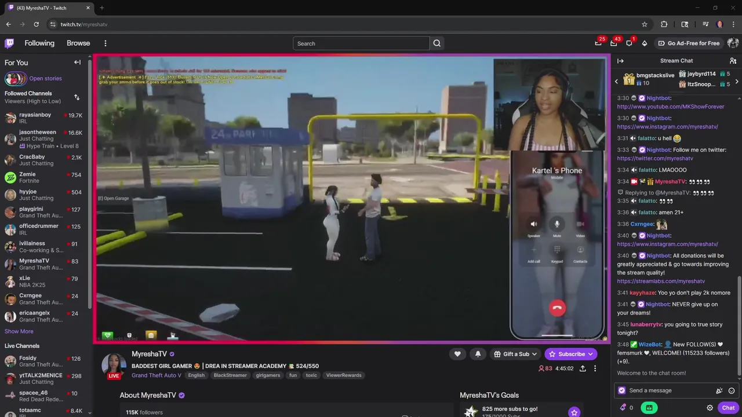This screenshot has height=417, width=742.
Task: Sort followed channels by viewers
Action: point(77,97)
